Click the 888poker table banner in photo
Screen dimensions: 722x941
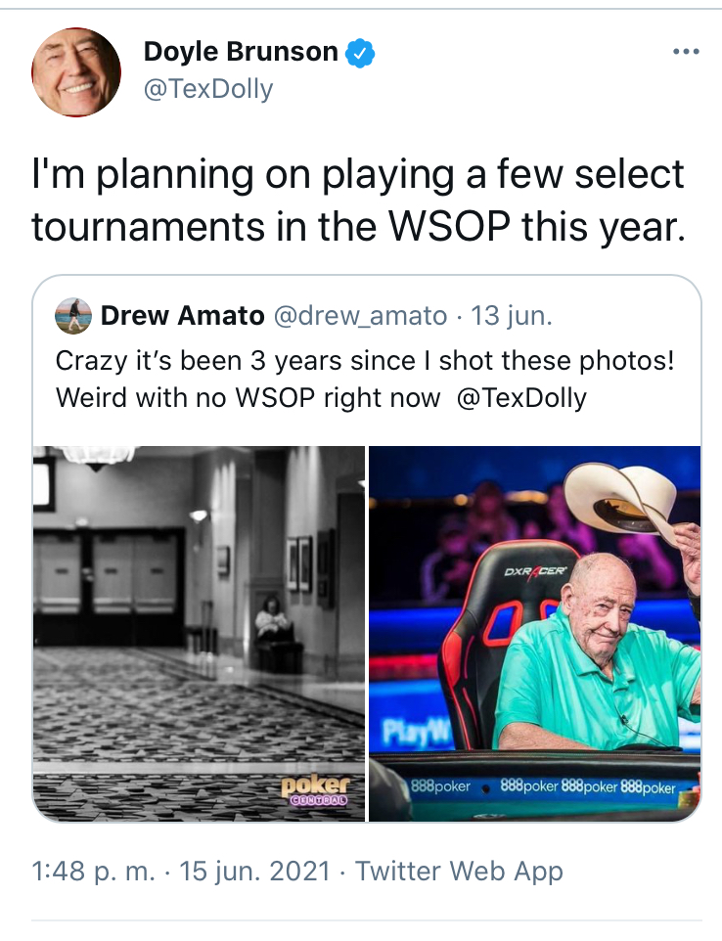point(543,786)
